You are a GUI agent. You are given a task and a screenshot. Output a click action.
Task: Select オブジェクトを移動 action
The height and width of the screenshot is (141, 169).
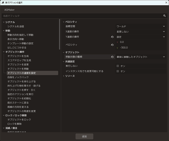tap(18, 69)
